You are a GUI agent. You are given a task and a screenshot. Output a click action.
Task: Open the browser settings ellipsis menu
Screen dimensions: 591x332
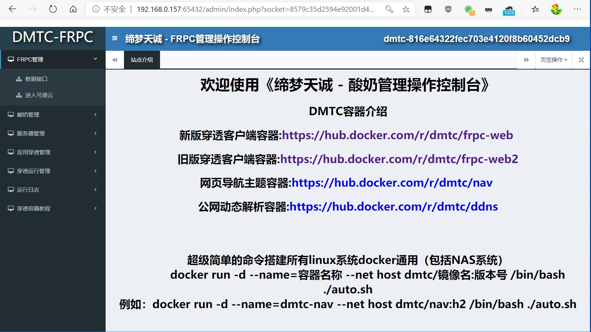click(577, 9)
